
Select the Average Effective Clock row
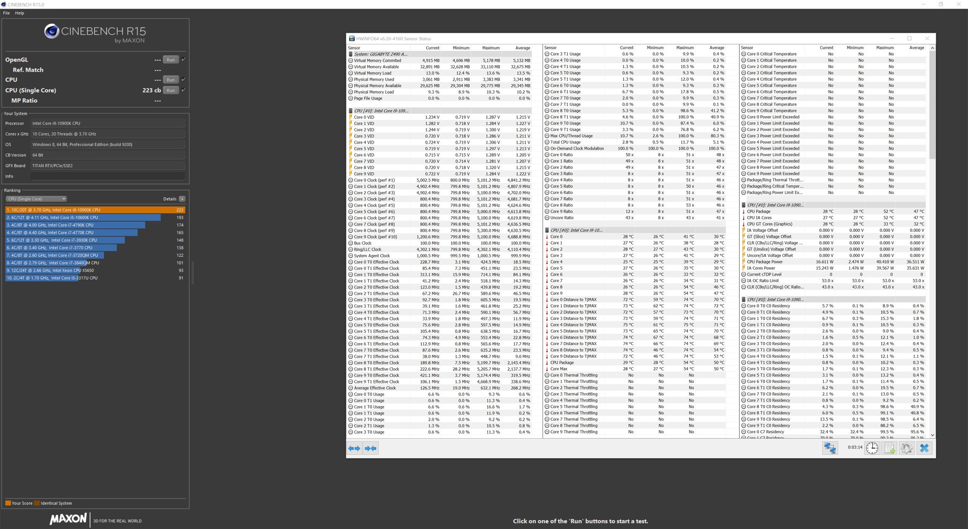click(439, 388)
